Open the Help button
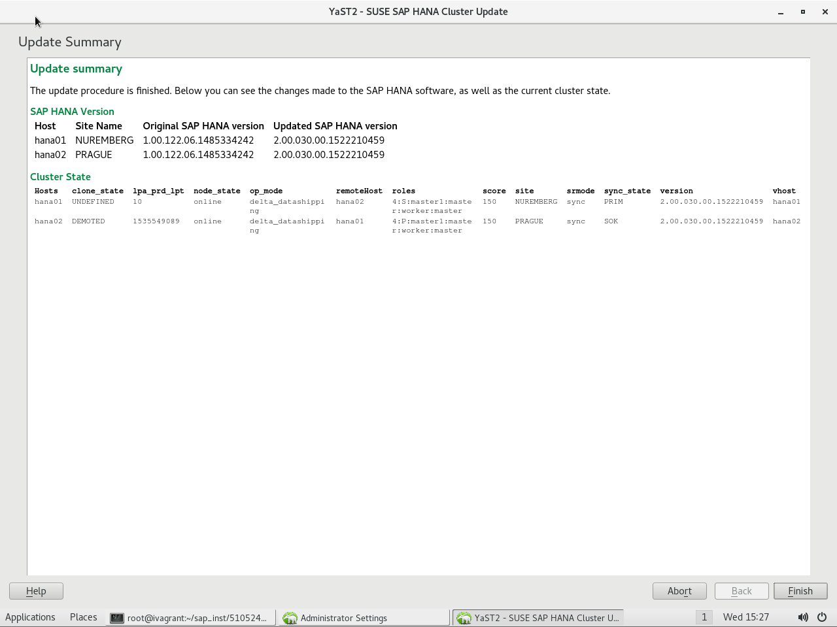Image resolution: width=837 pixels, height=627 pixels. point(36,591)
